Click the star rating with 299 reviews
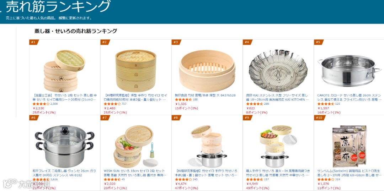The width and height of the screenshot is (384, 191). (255, 104)
